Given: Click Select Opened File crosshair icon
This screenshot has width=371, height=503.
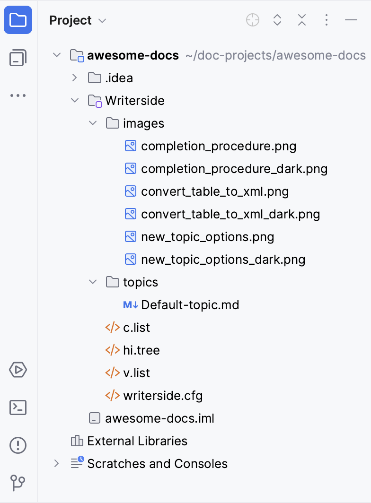Looking at the screenshot, I should pyautogui.click(x=253, y=20).
